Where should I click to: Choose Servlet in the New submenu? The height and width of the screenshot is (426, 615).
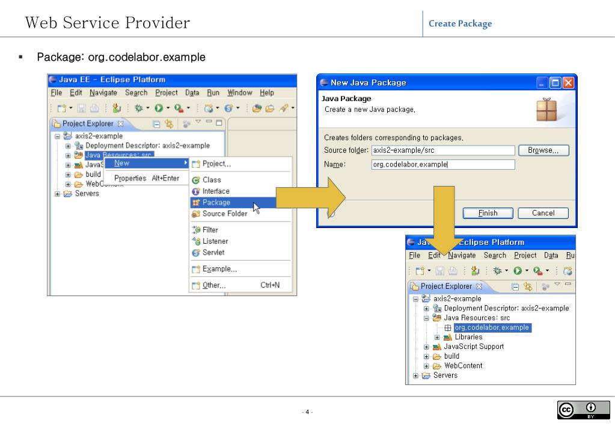pos(213,253)
